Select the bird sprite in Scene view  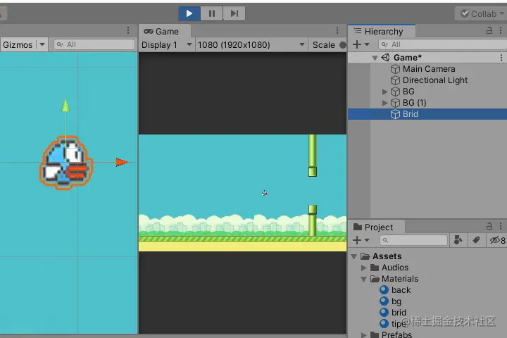coord(66,163)
